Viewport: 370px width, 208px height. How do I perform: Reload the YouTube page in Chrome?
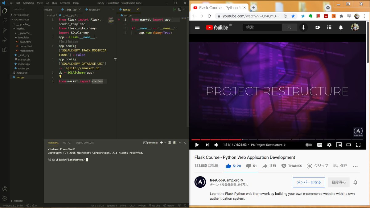click(x=209, y=16)
